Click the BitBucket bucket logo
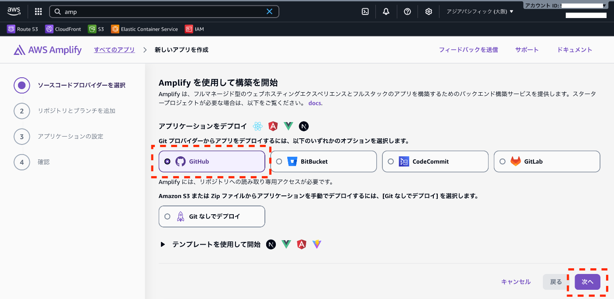This screenshot has height=299, width=614. pyautogui.click(x=293, y=162)
